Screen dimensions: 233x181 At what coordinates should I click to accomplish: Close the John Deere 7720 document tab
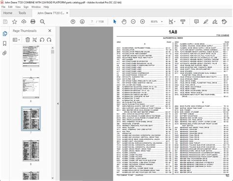pos(67,13)
